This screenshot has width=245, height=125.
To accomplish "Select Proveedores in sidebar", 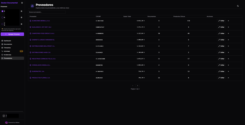I will [12, 58].
